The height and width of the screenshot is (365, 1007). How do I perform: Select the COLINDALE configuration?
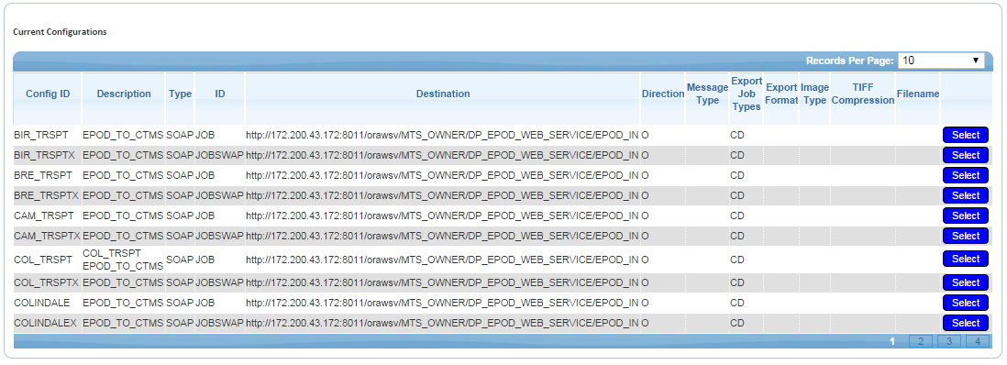965,303
